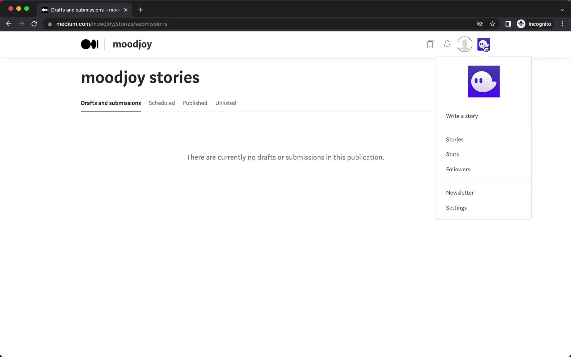Click the notifications bell icon
This screenshot has width=571, height=357.
[447, 44]
